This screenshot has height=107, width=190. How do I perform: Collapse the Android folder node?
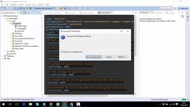pyautogui.click(x=10, y=23)
